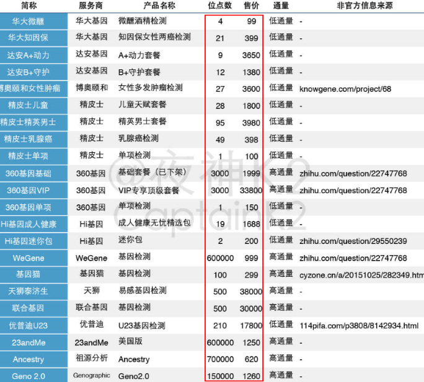Select the Geno 2.0 row label
The height and width of the screenshot is (382, 424).
click(34, 376)
